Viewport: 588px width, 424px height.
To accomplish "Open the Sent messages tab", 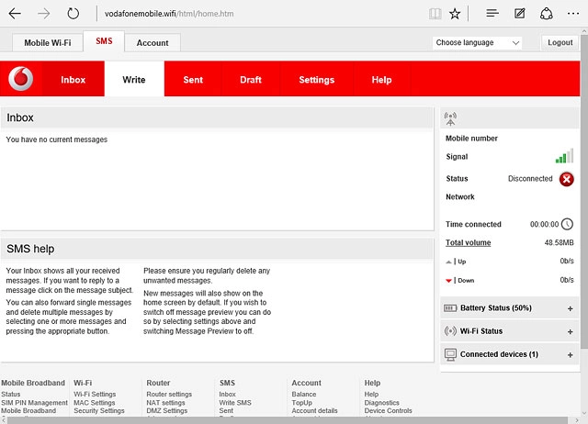I will tap(193, 80).
